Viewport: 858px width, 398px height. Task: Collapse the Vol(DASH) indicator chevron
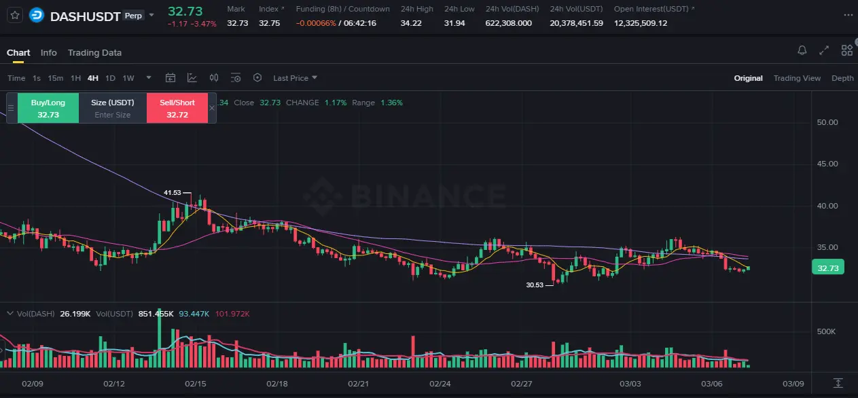click(10, 314)
